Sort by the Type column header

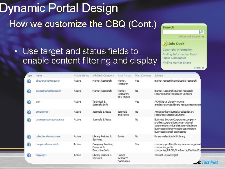click(x=29, y=76)
